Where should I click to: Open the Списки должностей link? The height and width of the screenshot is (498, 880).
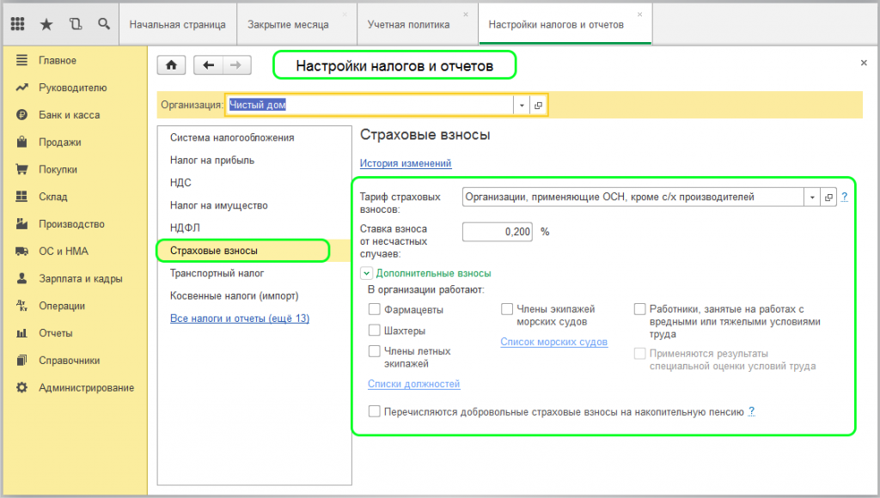pyautogui.click(x=413, y=384)
